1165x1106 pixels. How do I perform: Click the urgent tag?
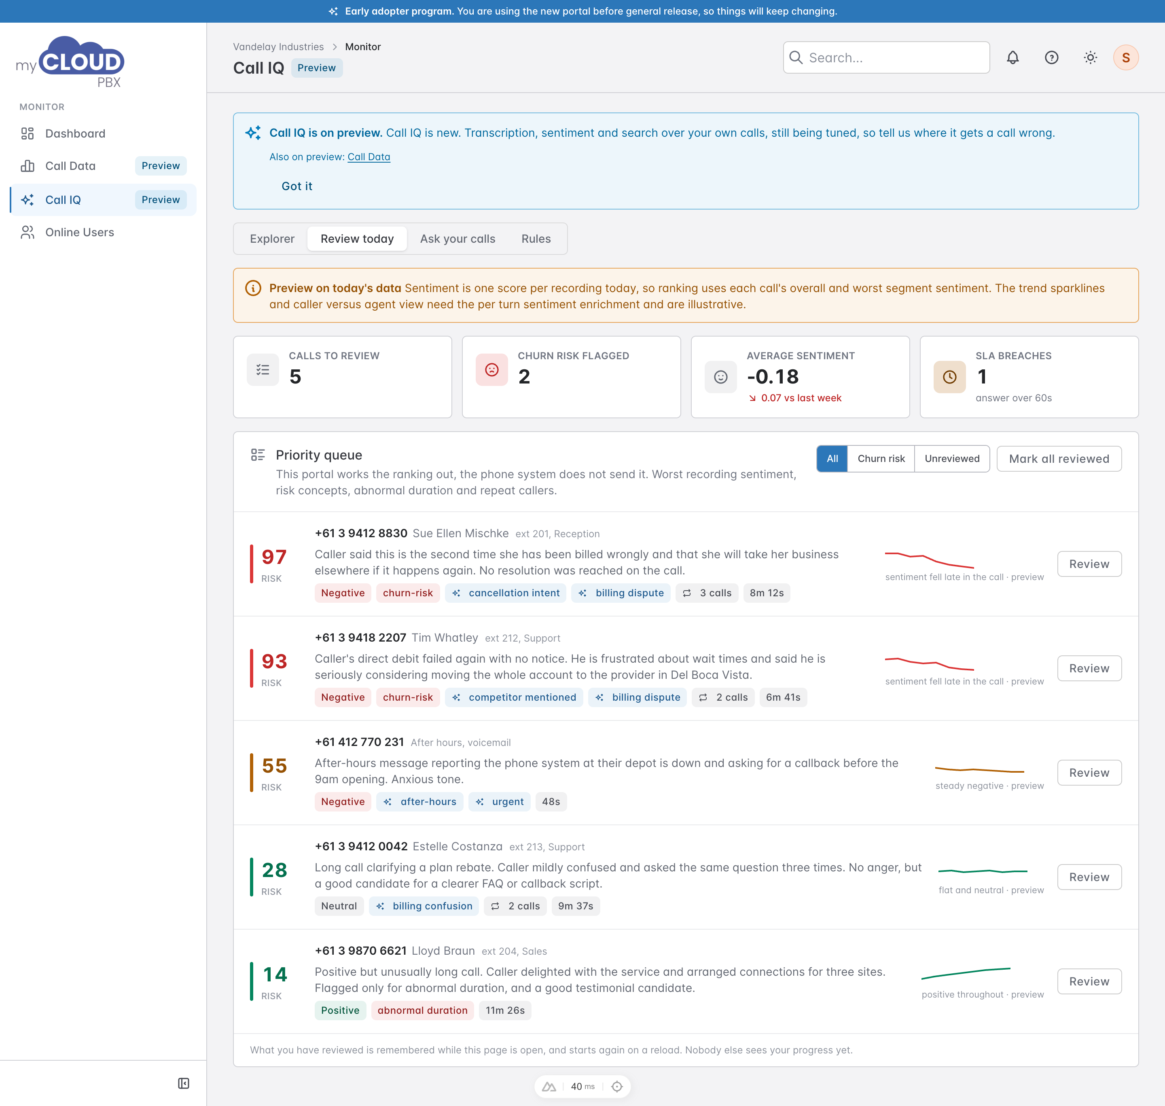click(x=499, y=802)
